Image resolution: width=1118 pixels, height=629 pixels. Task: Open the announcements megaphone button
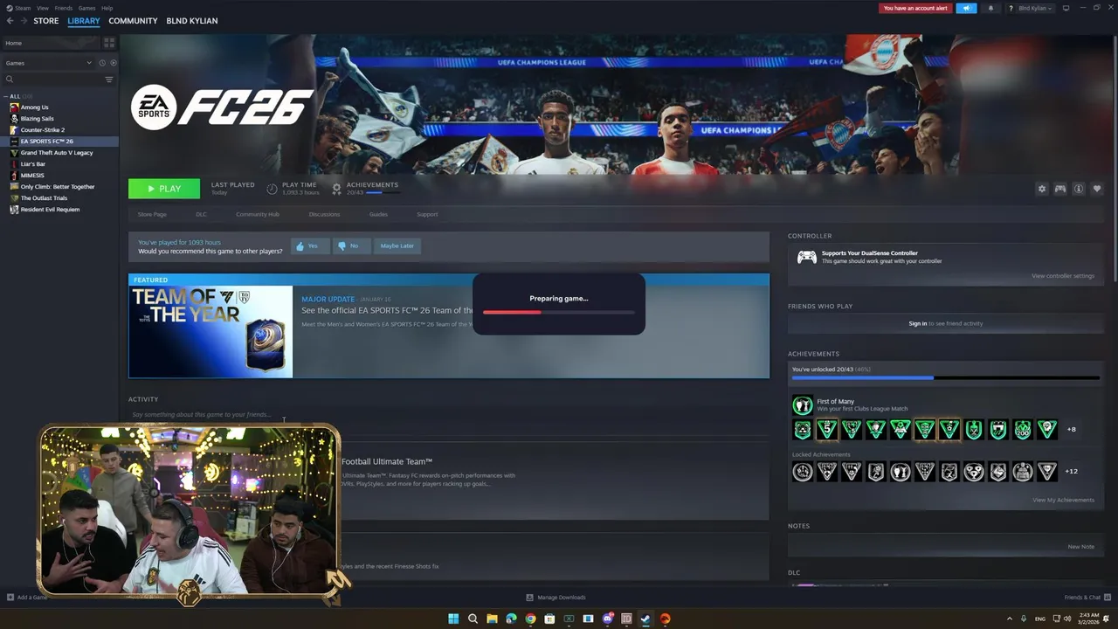(x=966, y=8)
